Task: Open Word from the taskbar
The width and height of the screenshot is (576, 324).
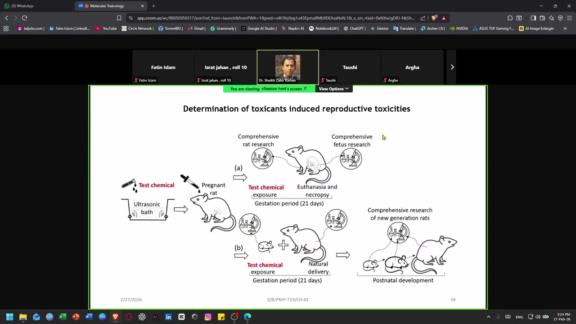Action: point(89,317)
